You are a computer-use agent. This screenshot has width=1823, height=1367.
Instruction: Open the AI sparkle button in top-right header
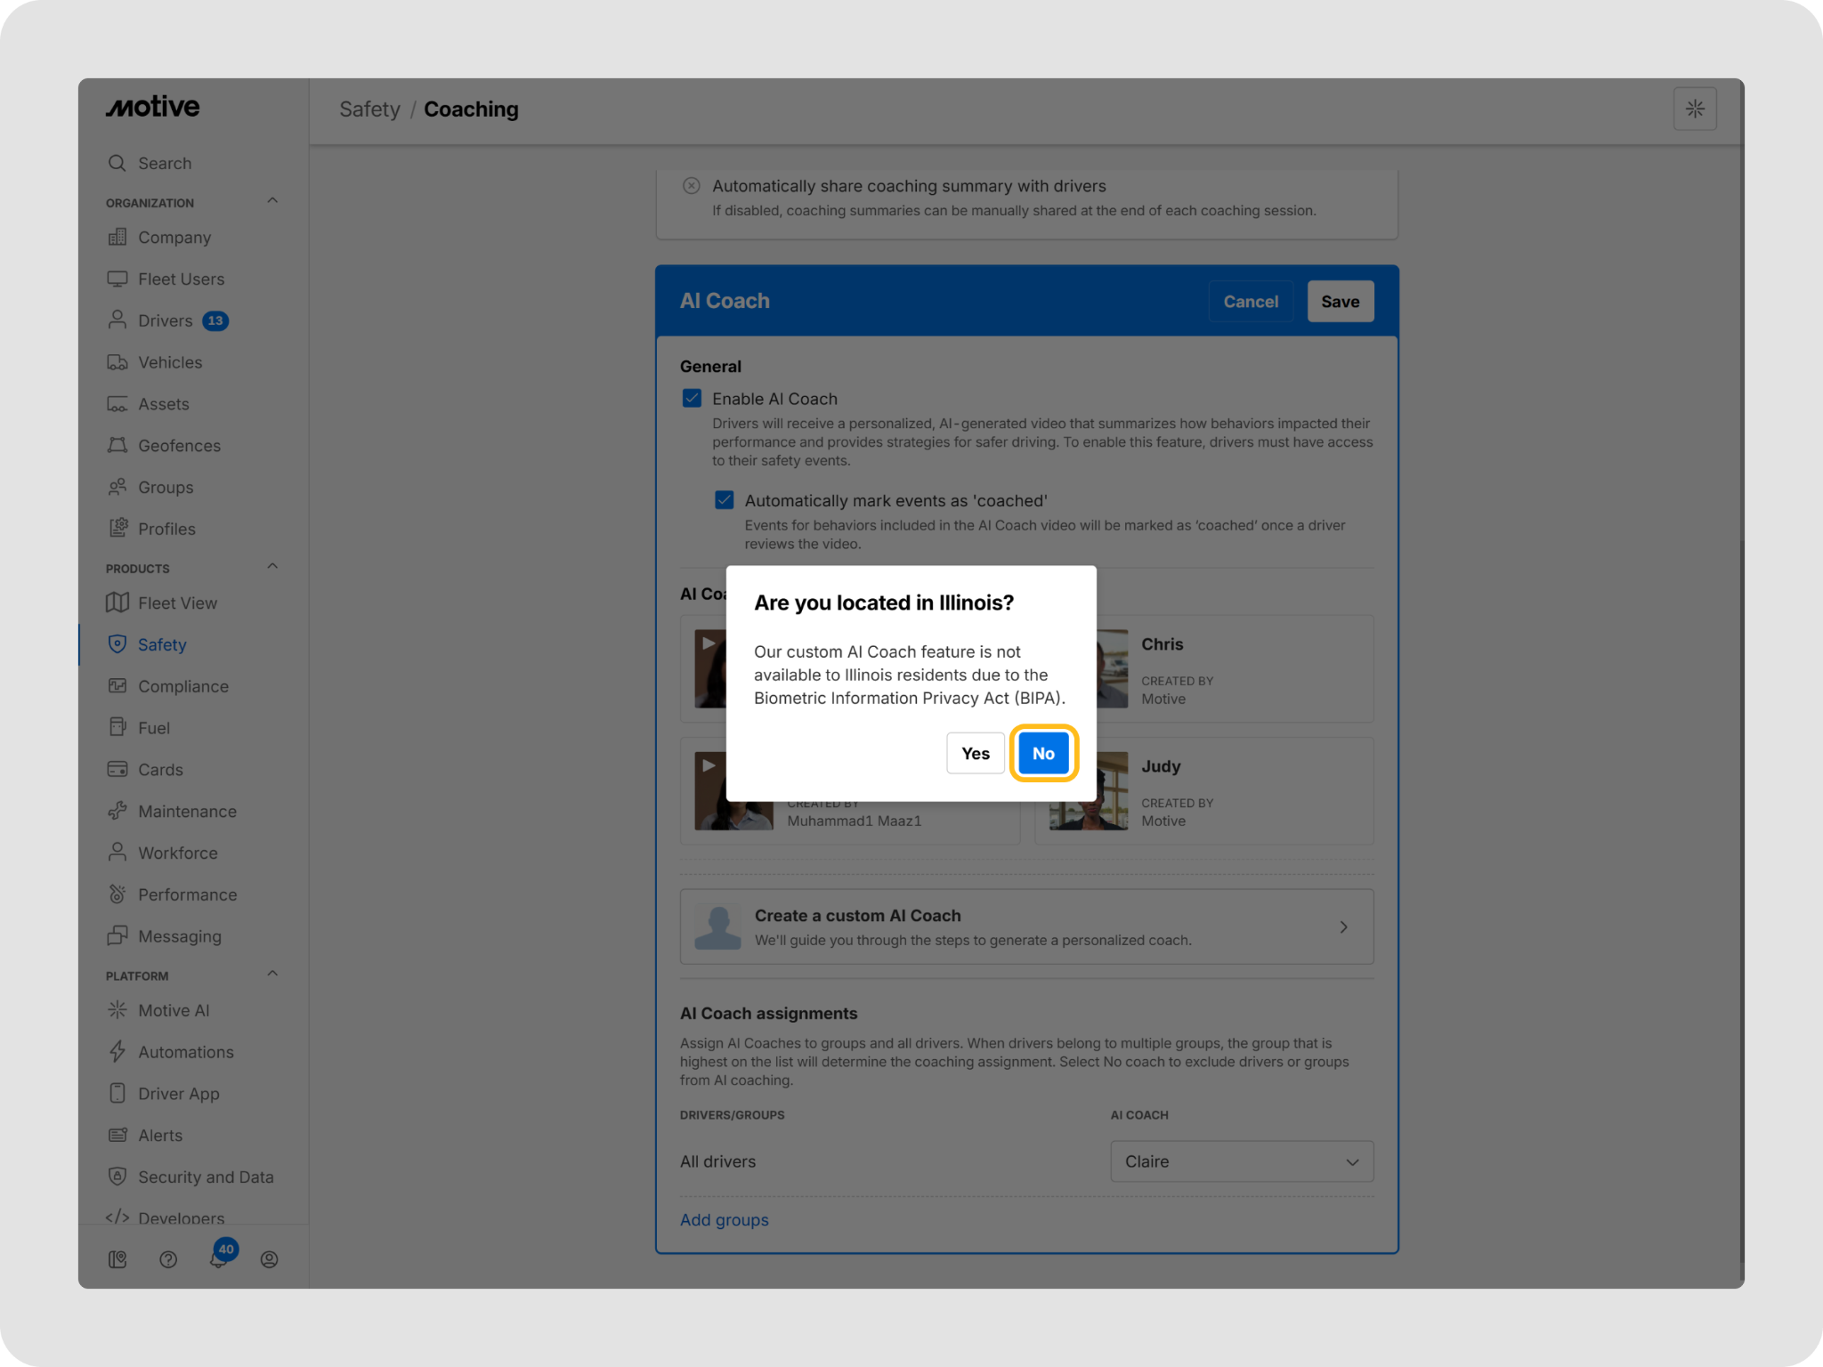click(1695, 109)
